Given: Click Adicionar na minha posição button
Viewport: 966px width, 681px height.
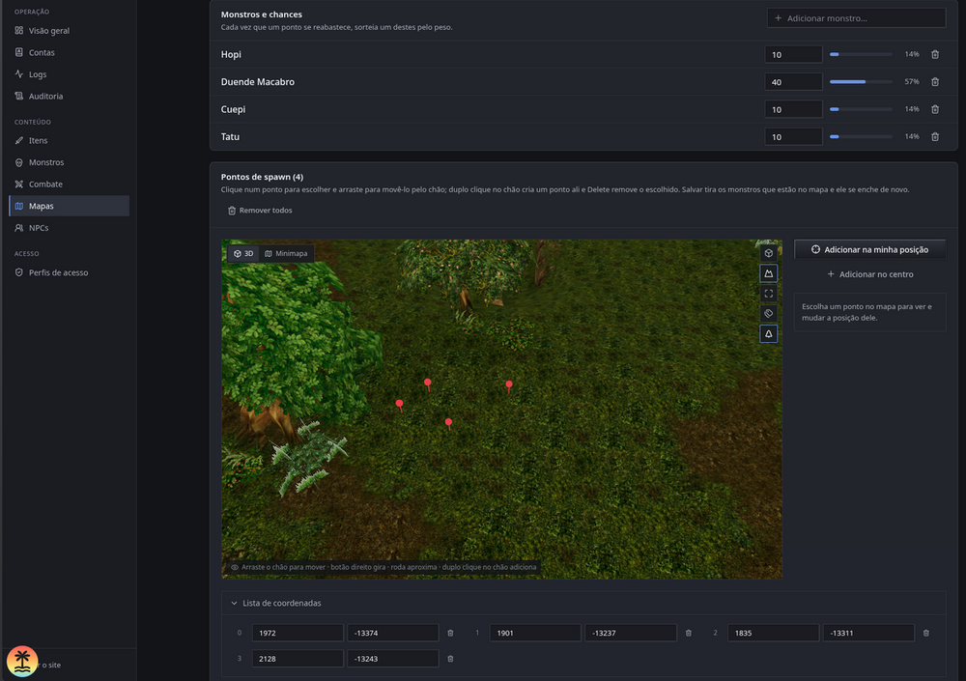Looking at the screenshot, I should tap(870, 249).
